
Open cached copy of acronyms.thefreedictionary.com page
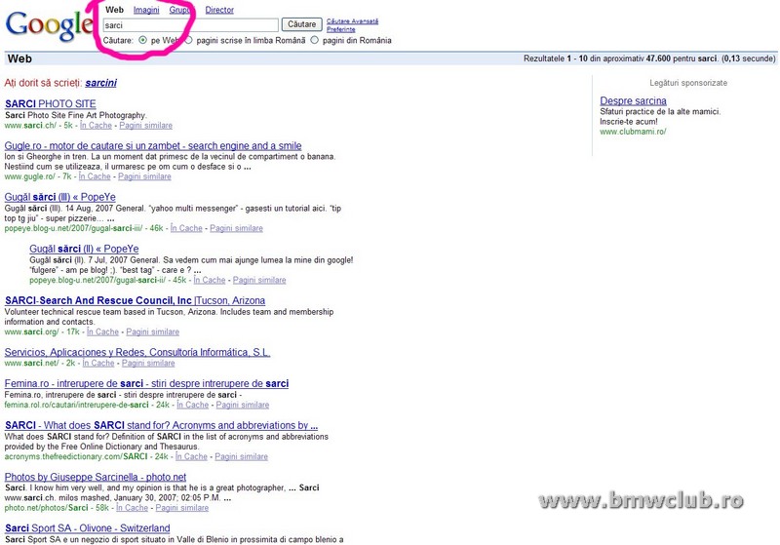(191, 456)
